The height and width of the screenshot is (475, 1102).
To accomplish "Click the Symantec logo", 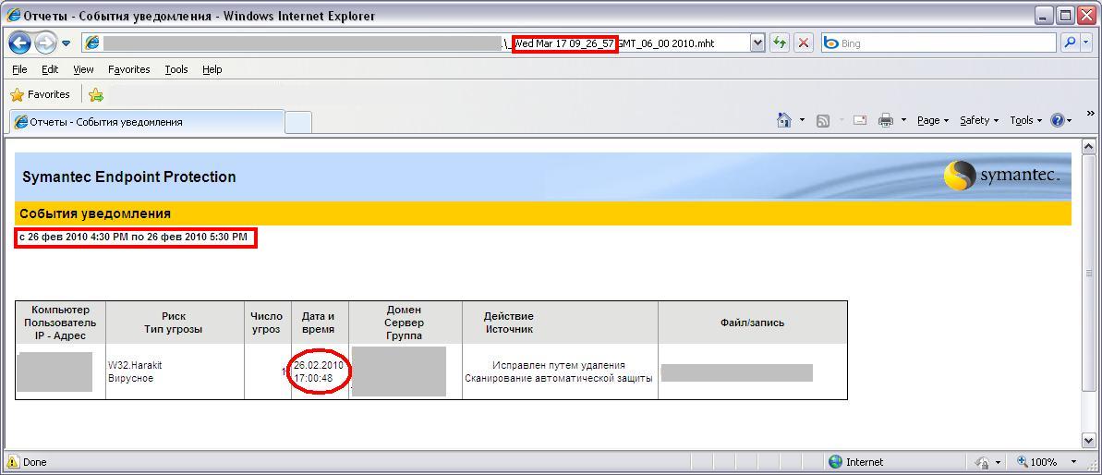I will coord(1000,176).
